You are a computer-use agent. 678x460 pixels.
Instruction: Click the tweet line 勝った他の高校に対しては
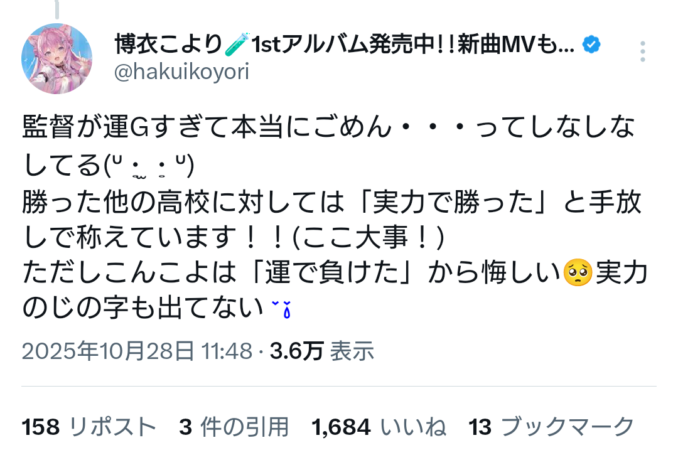tap(331, 202)
